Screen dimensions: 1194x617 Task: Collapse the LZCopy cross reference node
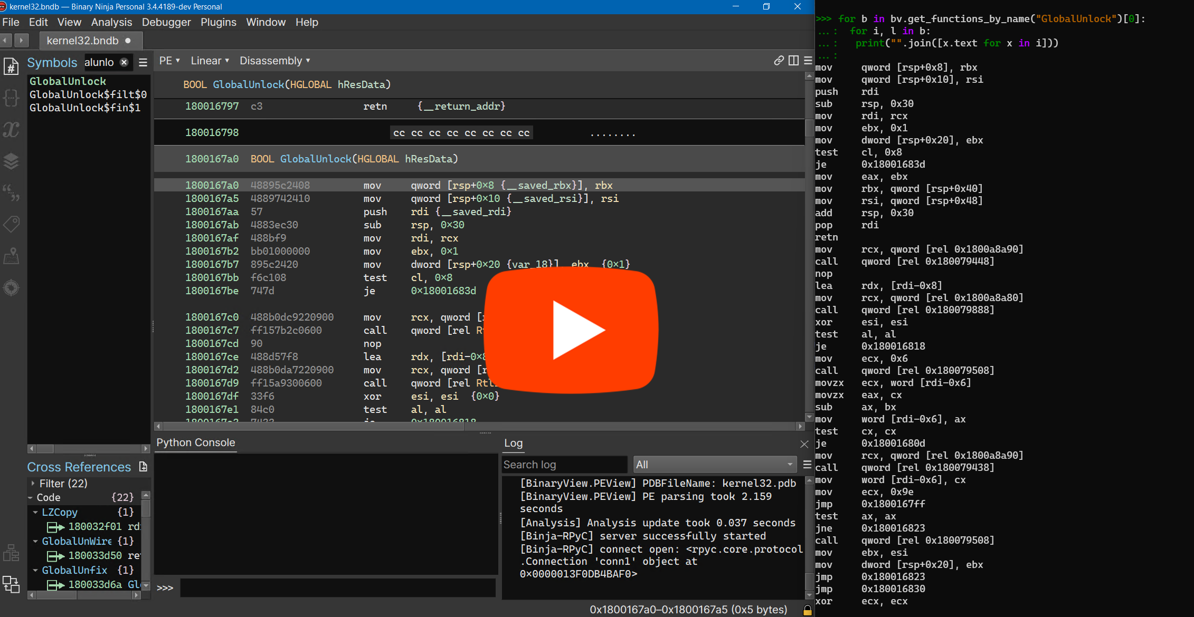[35, 512]
